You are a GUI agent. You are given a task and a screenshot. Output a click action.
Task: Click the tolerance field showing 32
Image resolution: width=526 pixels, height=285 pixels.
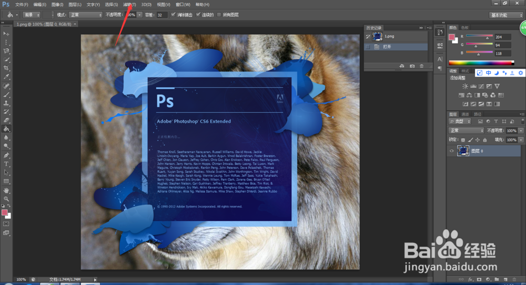pos(162,15)
